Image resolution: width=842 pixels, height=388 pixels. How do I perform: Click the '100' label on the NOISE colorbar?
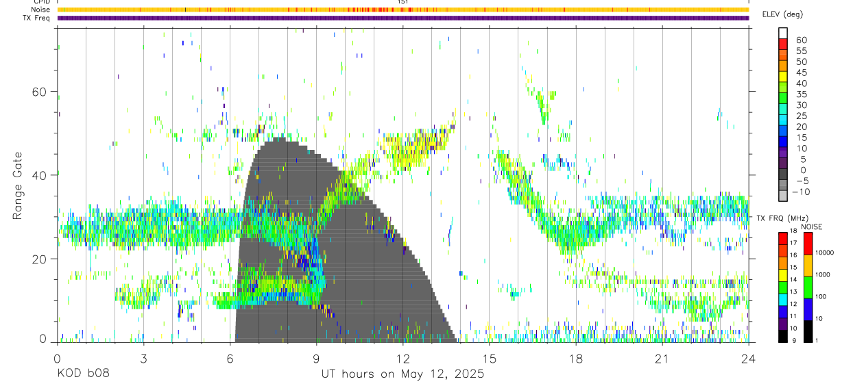click(x=822, y=296)
